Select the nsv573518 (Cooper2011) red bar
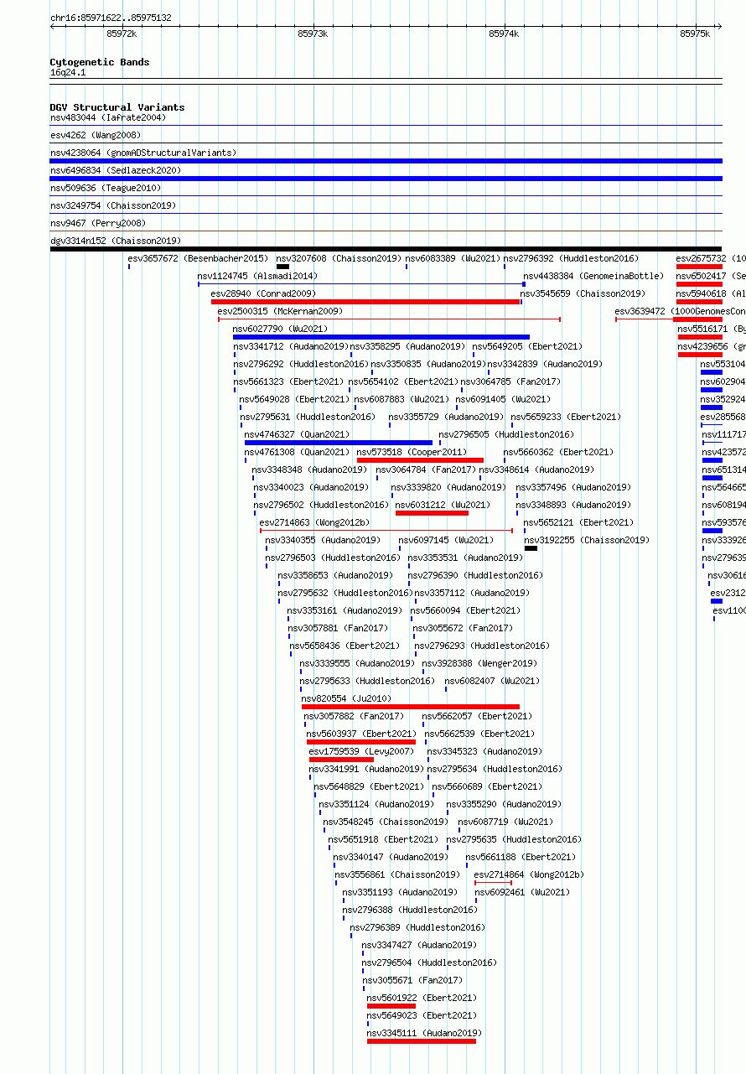746x1074 pixels. pos(420,460)
